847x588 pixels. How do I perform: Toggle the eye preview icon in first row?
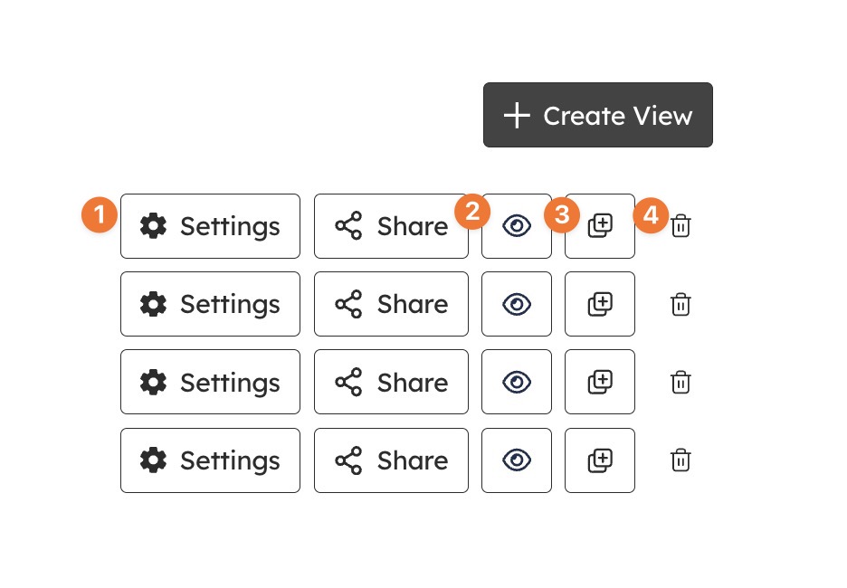pyautogui.click(x=517, y=226)
